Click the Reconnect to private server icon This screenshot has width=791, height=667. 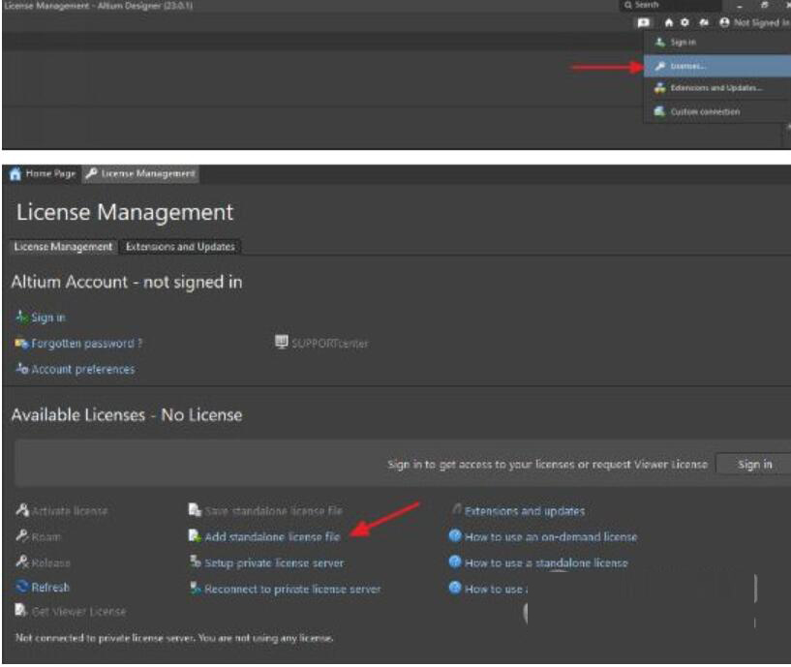[x=196, y=588]
